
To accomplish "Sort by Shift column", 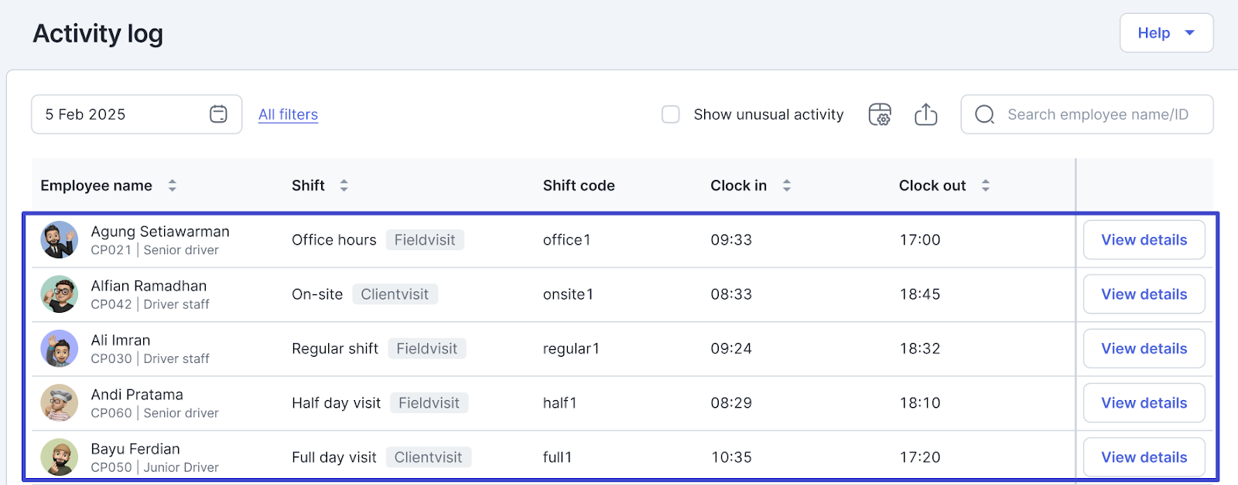I will tap(344, 185).
